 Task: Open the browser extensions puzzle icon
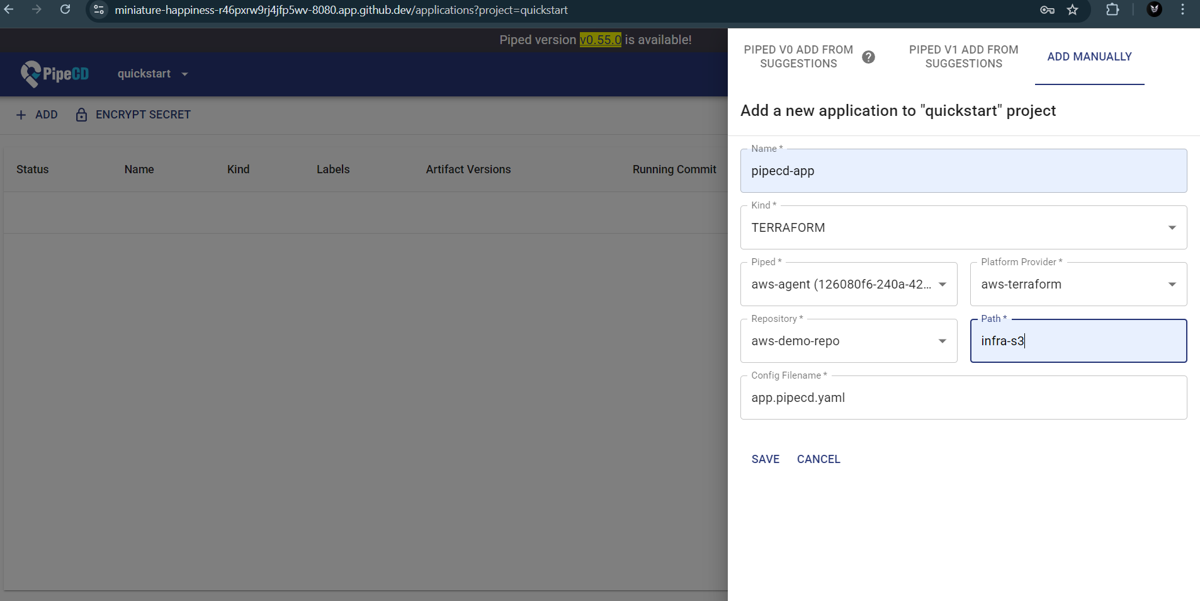pyautogui.click(x=1112, y=10)
